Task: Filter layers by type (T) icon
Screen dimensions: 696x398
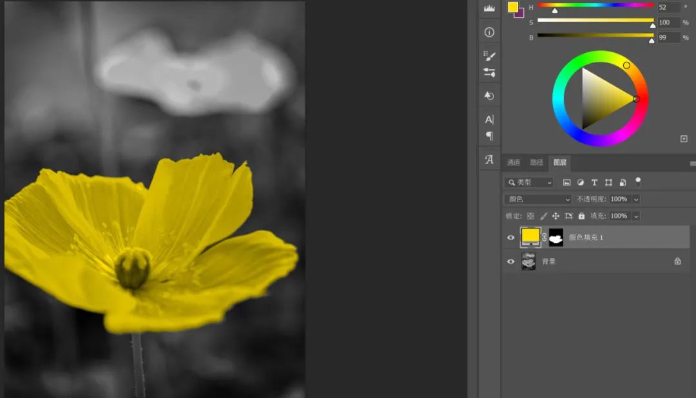Action: (x=594, y=183)
